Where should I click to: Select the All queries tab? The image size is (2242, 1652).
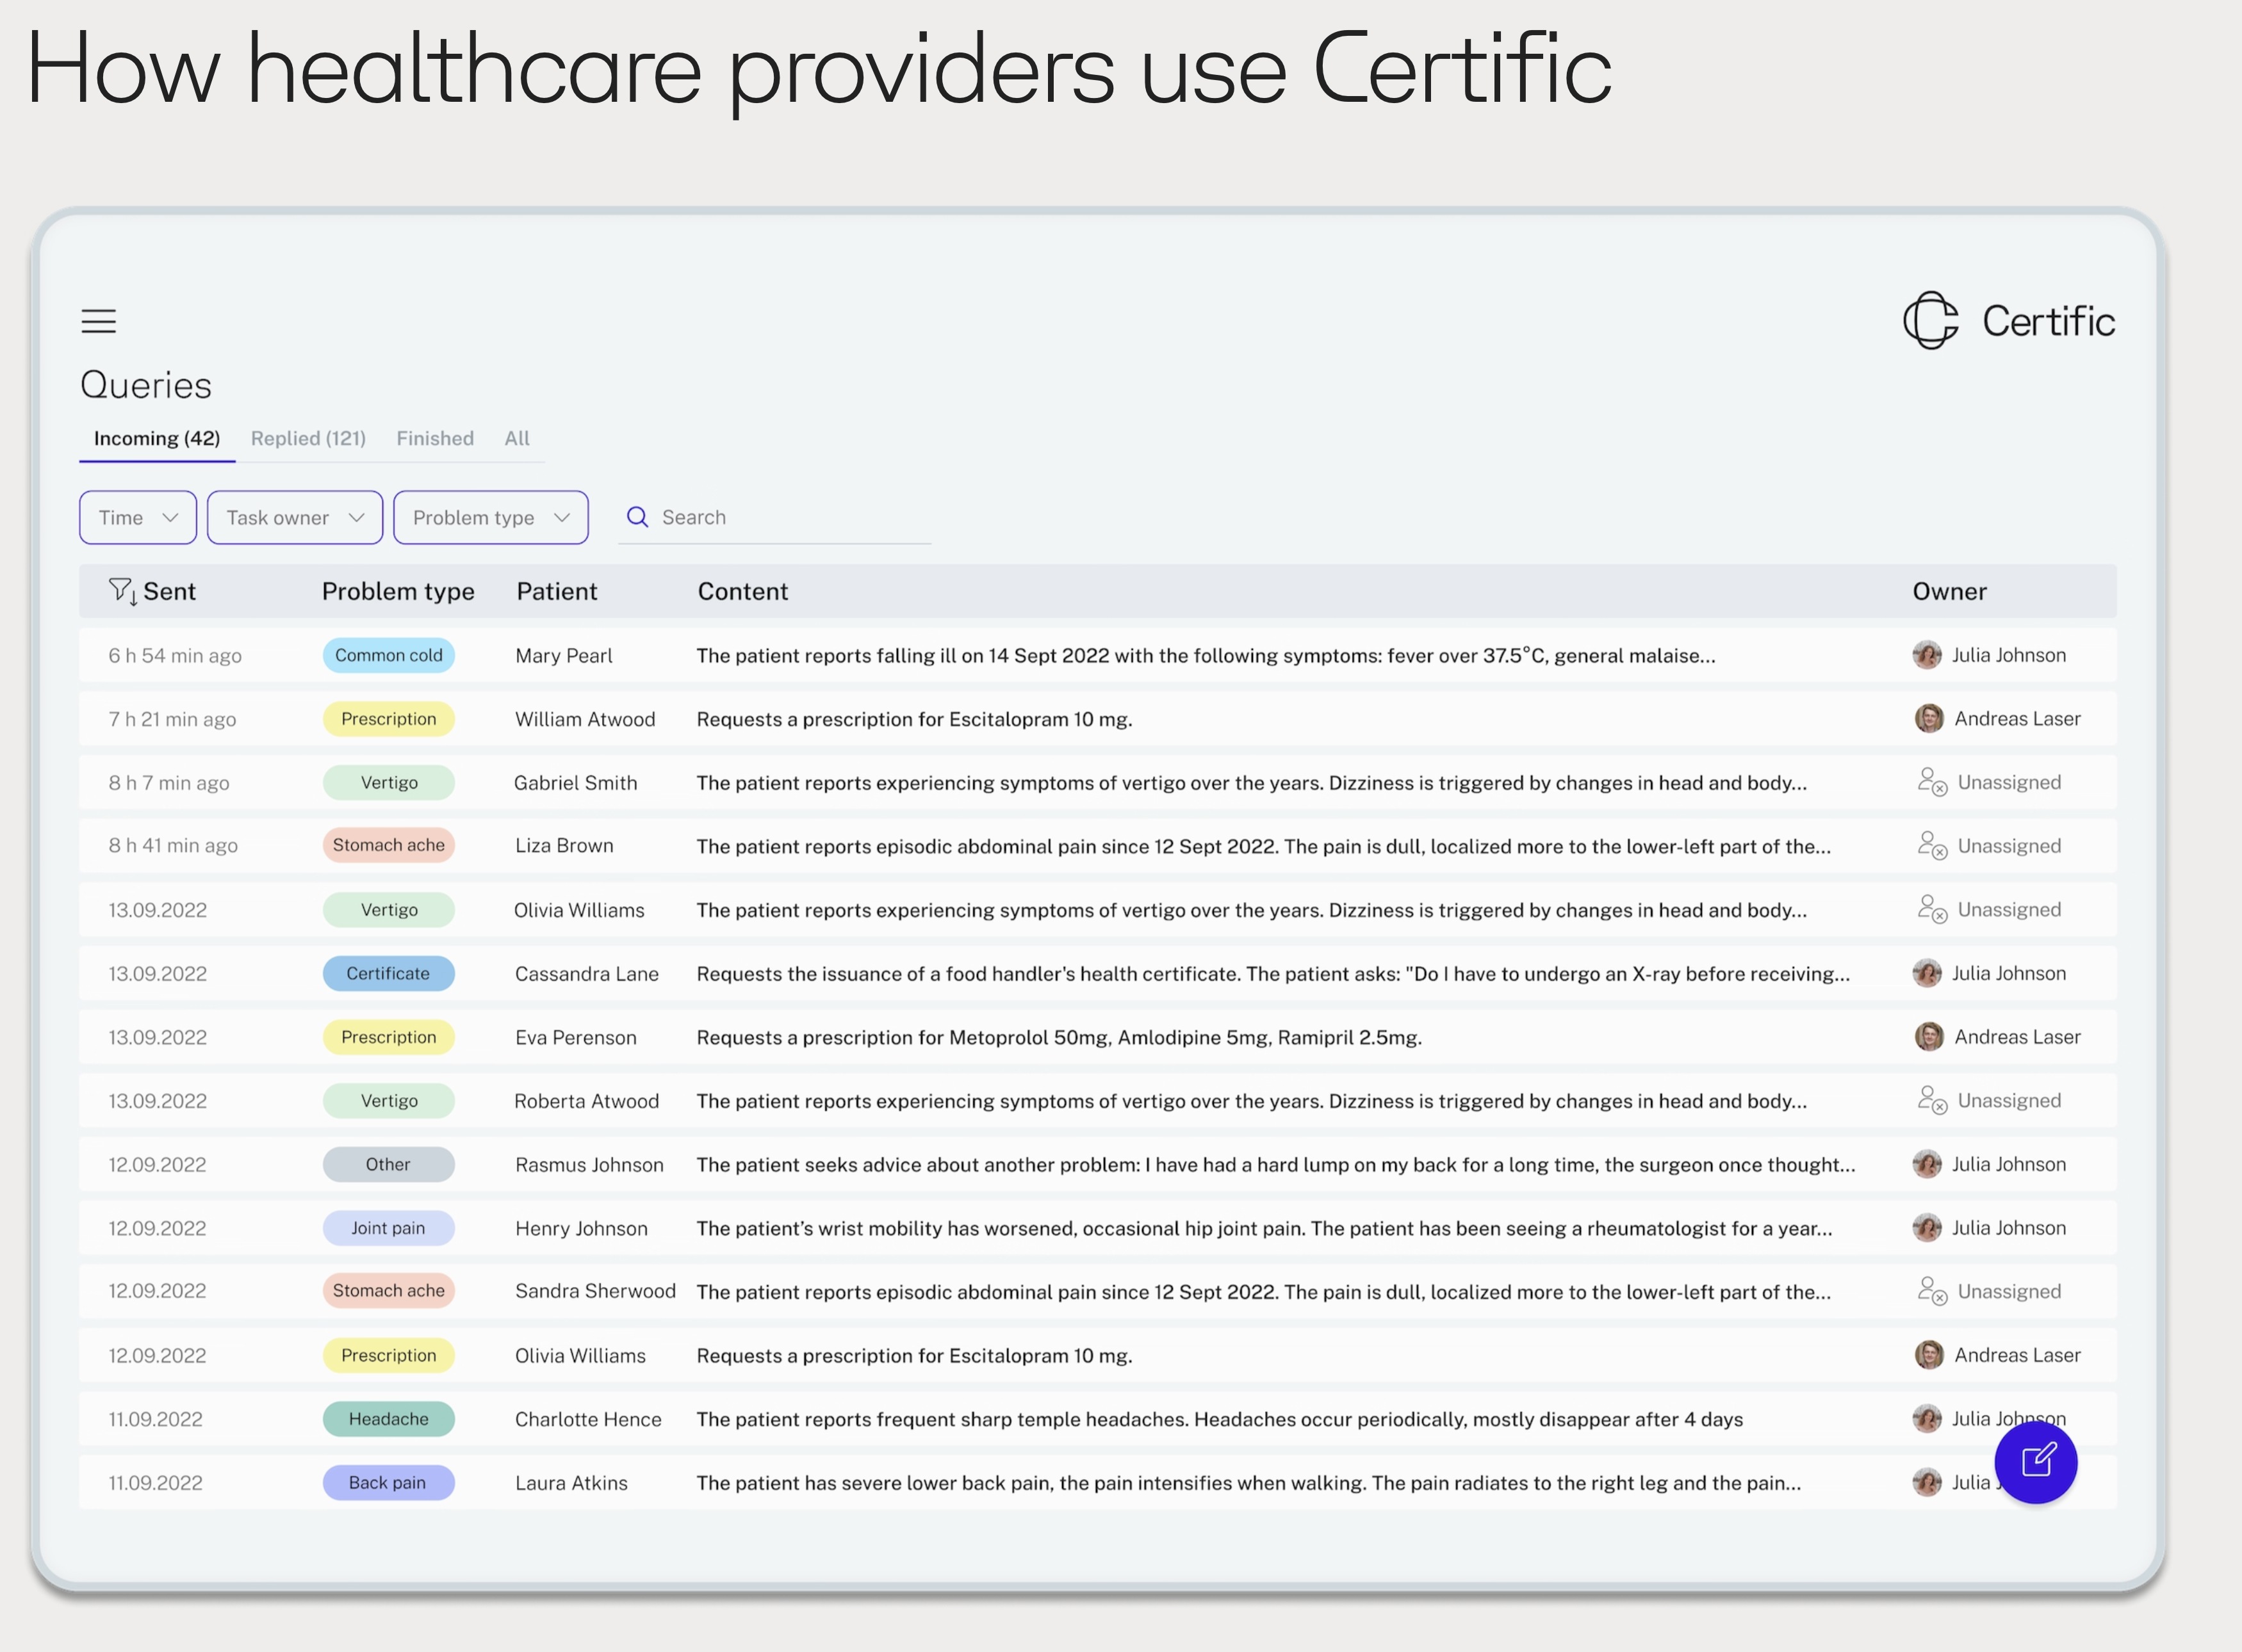pyautogui.click(x=516, y=438)
